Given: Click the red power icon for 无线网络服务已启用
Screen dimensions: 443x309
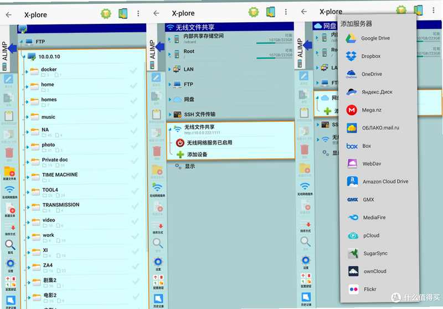Looking at the screenshot, I should [x=180, y=143].
